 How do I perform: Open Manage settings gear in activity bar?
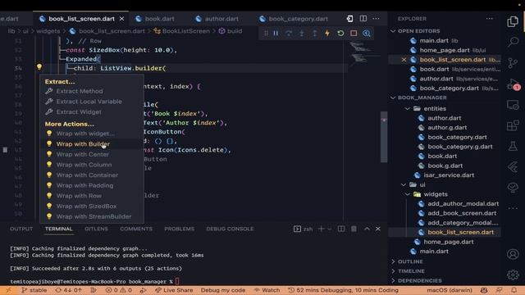pyautogui.click(x=513, y=275)
